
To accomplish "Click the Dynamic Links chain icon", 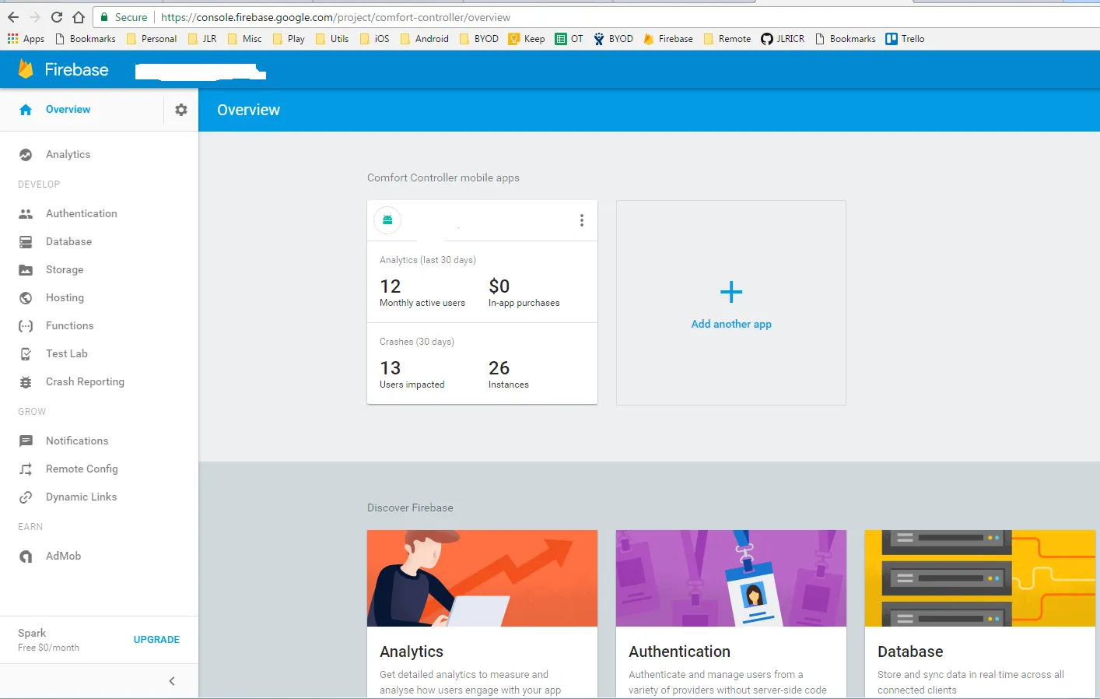I will (26, 497).
